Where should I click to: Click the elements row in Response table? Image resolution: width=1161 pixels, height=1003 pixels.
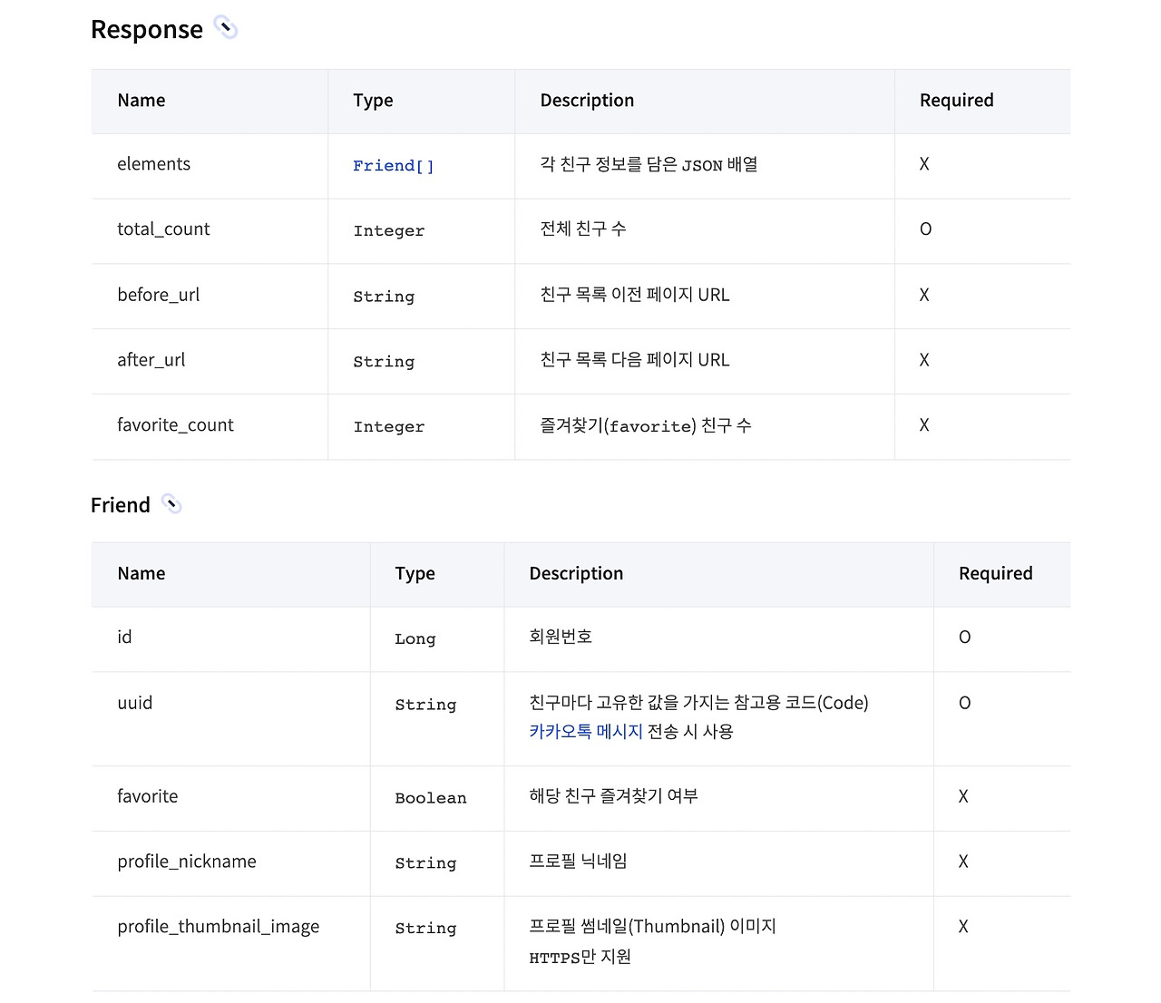(x=153, y=164)
